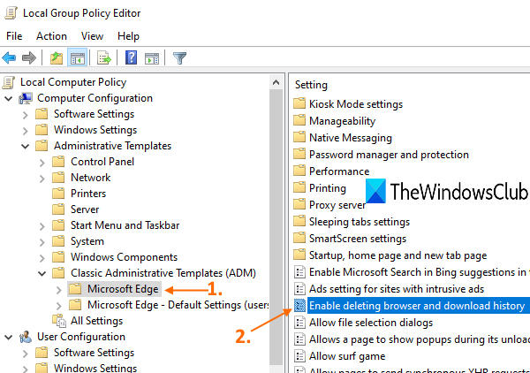Click the Ads setting policy icon

[299, 289]
